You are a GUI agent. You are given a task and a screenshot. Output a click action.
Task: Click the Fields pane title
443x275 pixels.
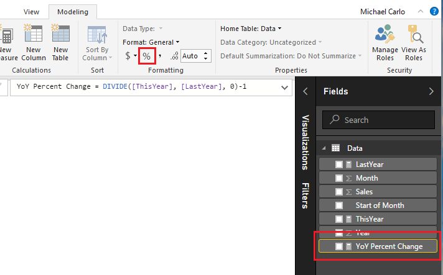click(335, 91)
